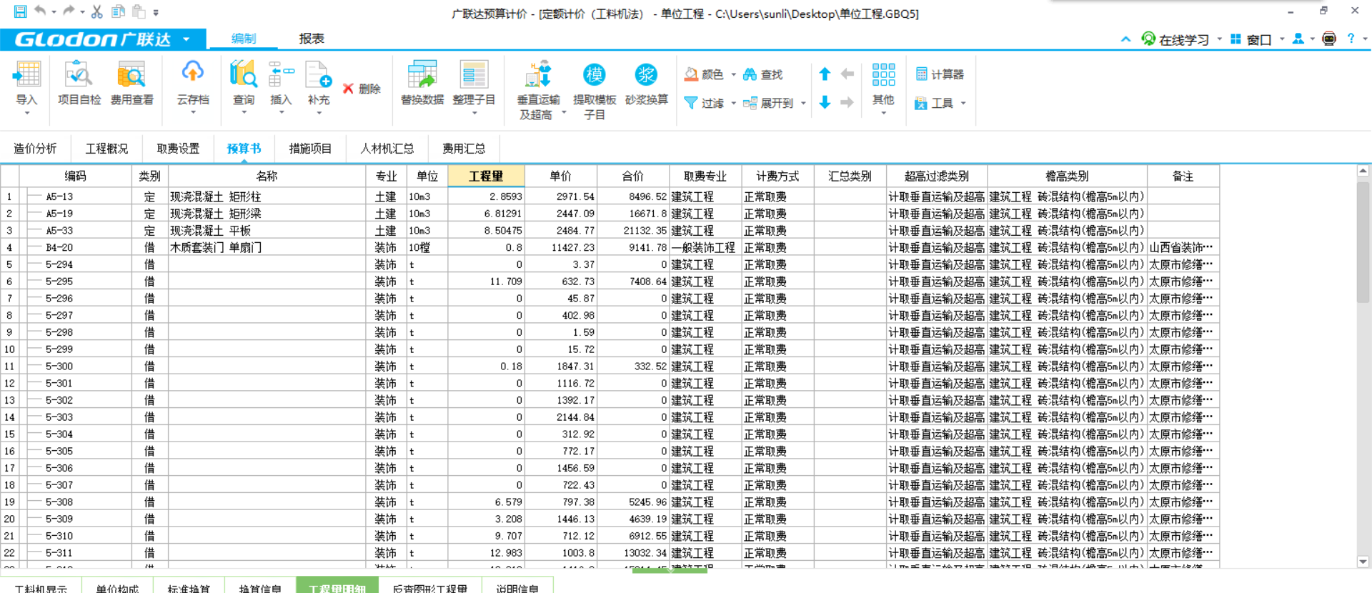Click the user account icon top right
Screen dimensions: 1372x593
point(1298,39)
